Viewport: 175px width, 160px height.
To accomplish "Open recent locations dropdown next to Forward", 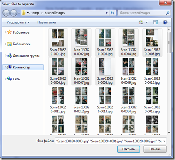I will point(19,13).
